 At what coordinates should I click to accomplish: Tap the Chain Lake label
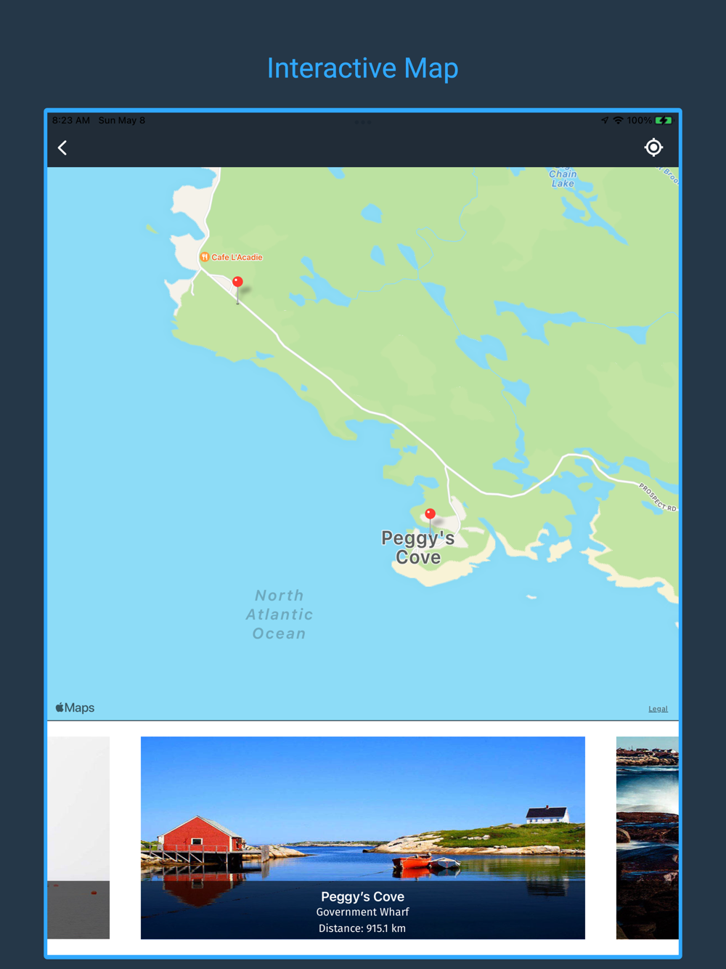pos(563,179)
